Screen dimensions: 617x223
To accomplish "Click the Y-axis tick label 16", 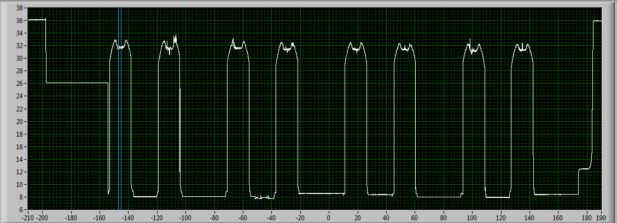I will [x=20, y=146].
